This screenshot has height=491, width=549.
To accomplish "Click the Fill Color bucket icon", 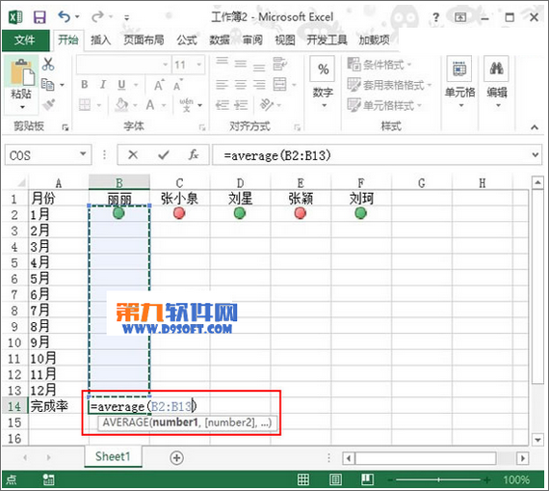I will point(122,104).
